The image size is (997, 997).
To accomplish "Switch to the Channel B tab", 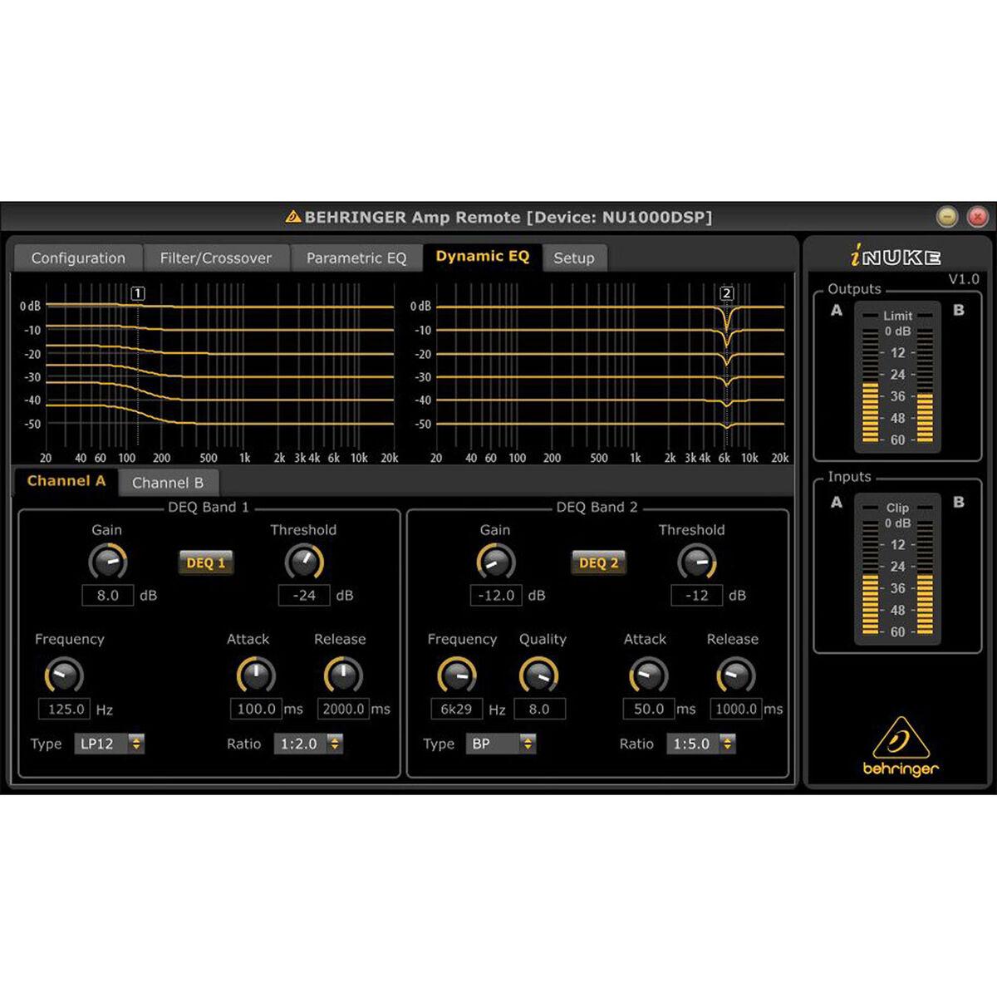I will 168,483.
